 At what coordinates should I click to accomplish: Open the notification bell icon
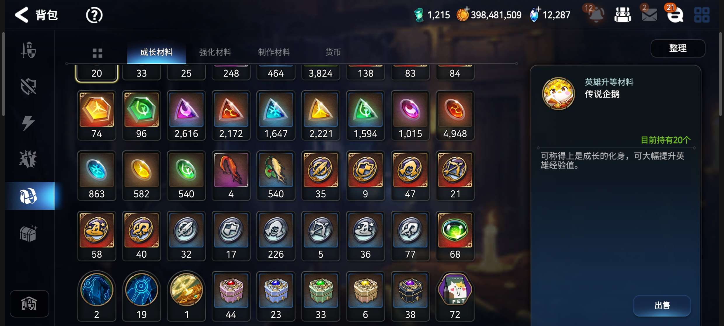[596, 15]
